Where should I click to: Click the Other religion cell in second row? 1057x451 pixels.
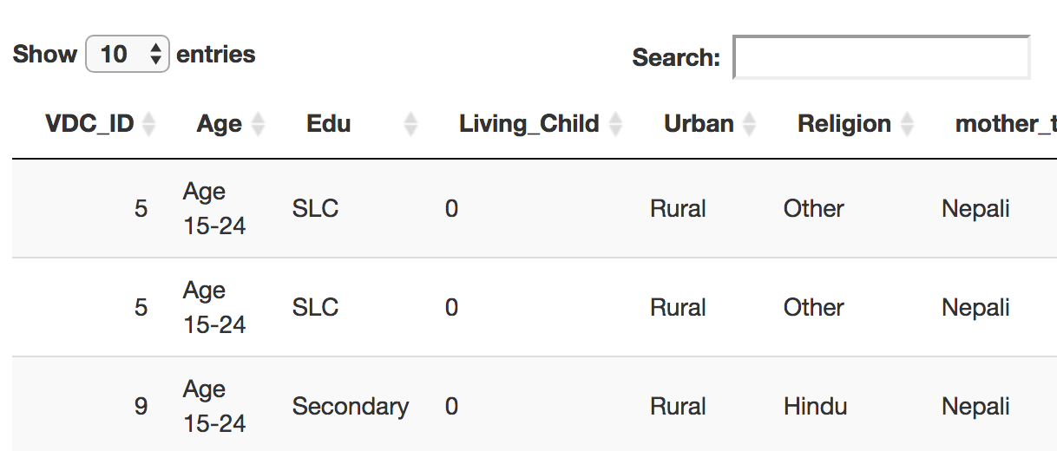click(813, 307)
